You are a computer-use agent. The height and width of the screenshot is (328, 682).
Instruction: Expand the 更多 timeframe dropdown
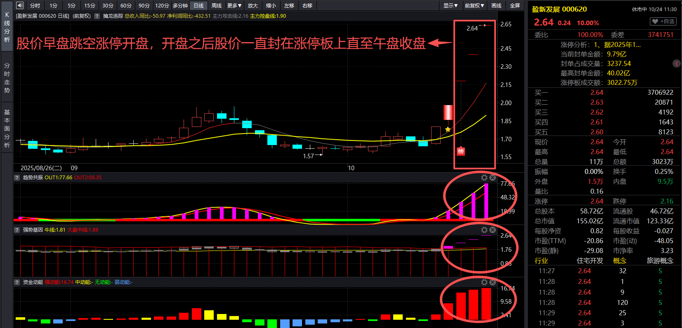click(234, 5)
